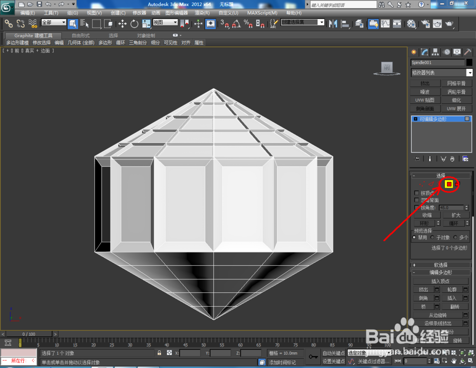
Task: Activate Select and Rotate tool
Action: point(134,23)
